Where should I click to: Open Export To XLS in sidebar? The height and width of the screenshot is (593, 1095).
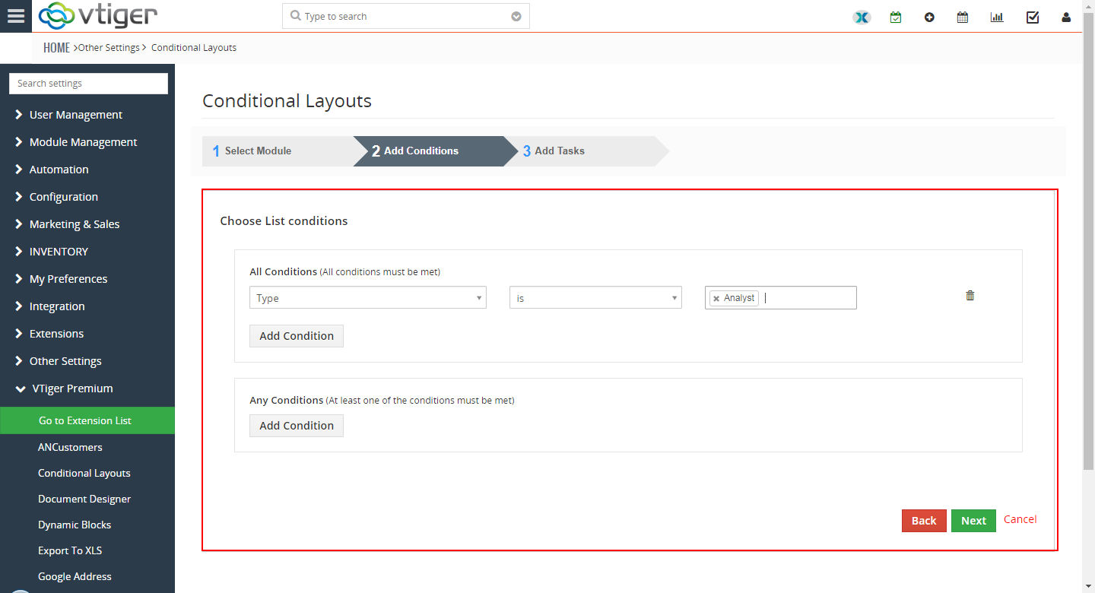[x=70, y=550]
